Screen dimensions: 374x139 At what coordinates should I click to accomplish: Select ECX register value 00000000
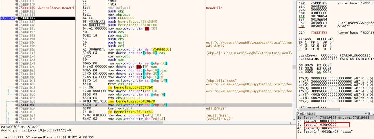[319, 10]
